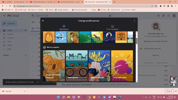178x100 pixels.
Task: Pick the lizard illustration
Action: 97,37
